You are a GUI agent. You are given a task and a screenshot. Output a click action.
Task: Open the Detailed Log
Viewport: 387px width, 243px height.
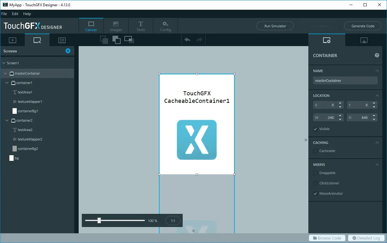(366, 238)
